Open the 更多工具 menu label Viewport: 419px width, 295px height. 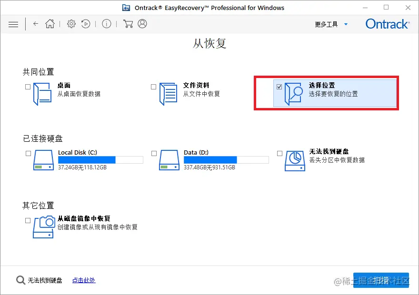[x=326, y=24]
